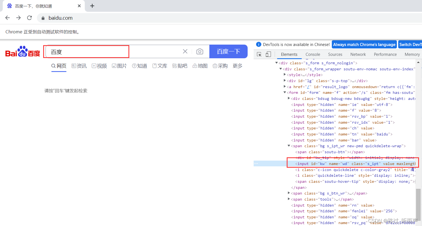Click the DevTools inspect element picker icon
The width and height of the screenshot is (422, 226).
(259, 54)
